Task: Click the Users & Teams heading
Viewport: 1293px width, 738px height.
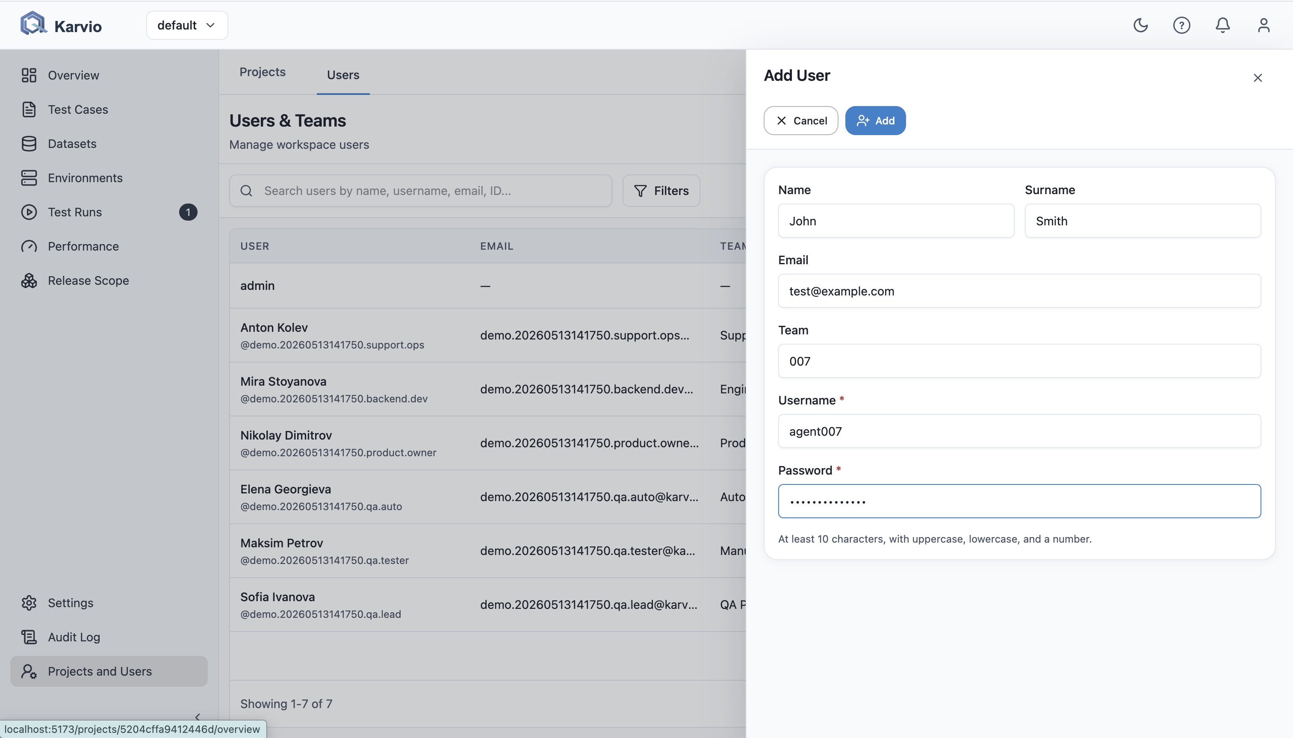Action: (x=287, y=121)
